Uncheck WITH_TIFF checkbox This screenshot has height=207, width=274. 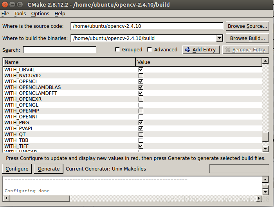141,146
